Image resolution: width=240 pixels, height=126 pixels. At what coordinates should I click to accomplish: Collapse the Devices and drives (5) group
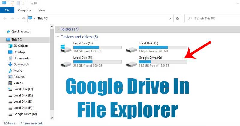coord(58,37)
